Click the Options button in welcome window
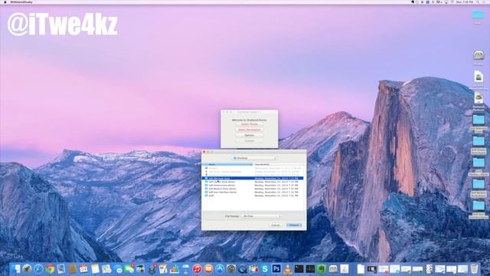 [250, 135]
